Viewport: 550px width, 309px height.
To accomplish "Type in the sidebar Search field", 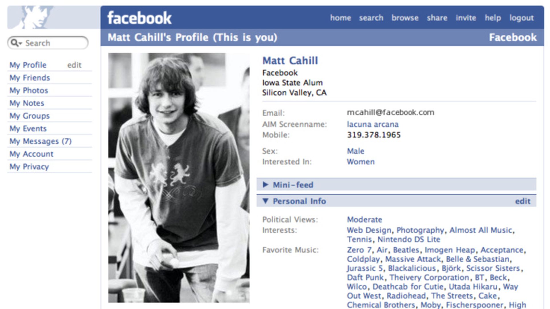I will pyautogui.click(x=54, y=43).
